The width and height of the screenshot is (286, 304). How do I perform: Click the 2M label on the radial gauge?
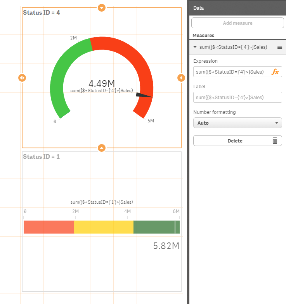73,38
